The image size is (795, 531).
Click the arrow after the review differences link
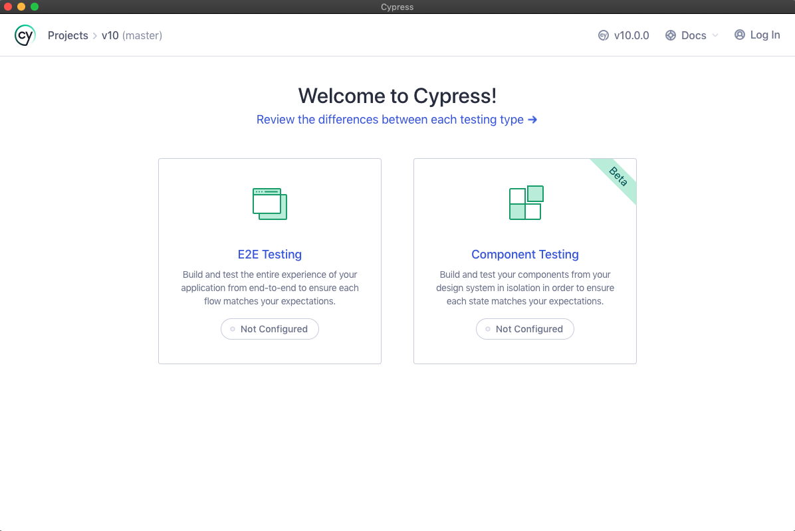(532, 120)
